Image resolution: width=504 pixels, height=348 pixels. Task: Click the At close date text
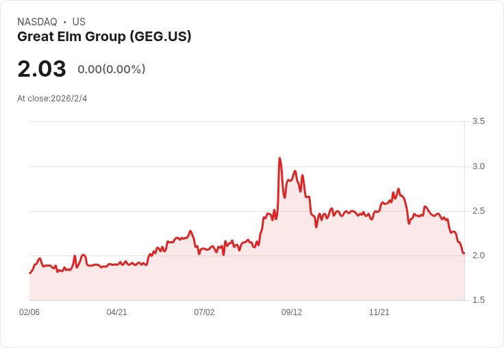coord(52,99)
